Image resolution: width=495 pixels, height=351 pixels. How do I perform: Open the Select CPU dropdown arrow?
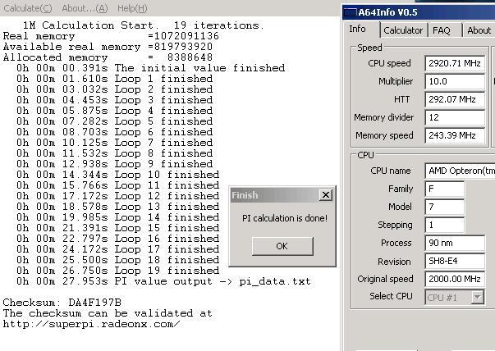478,298
